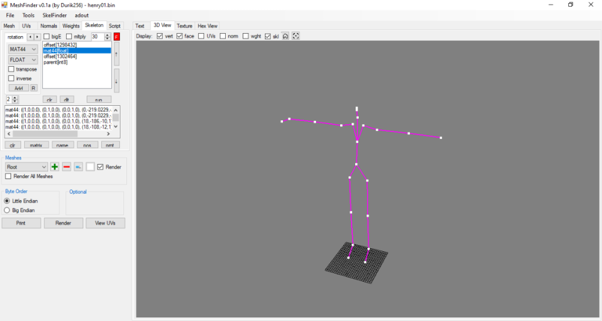The height and width of the screenshot is (321, 602).
Task: Move selected item down with arrow button
Action: 116,80
